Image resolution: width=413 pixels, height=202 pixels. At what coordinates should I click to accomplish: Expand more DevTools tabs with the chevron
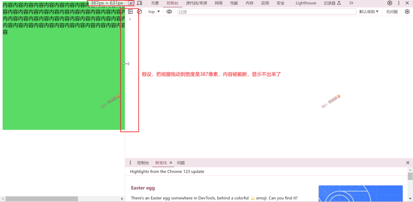point(351,3)
